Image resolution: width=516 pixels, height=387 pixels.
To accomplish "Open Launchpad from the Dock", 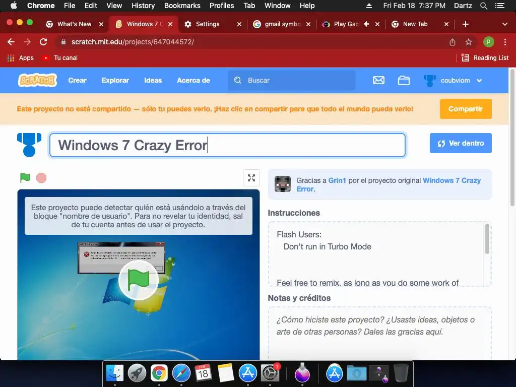I will pos(137,373).
